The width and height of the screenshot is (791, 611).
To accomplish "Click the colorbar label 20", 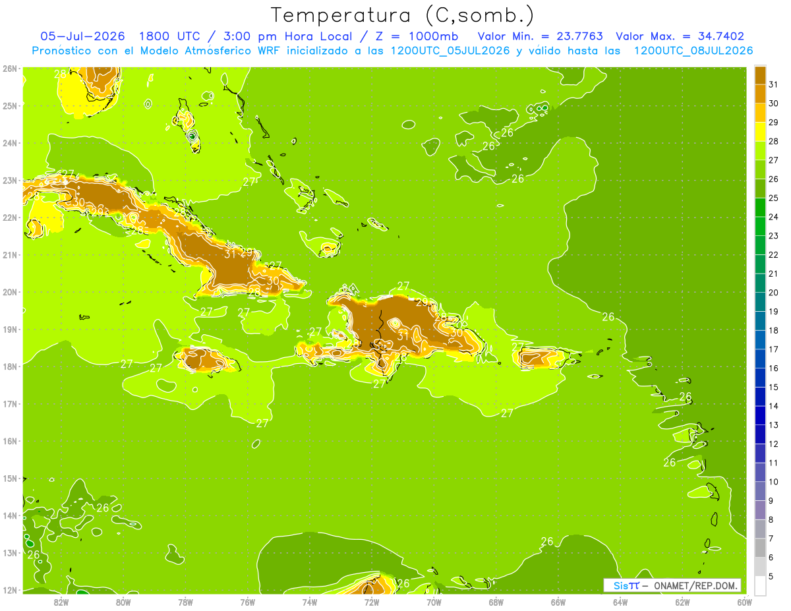I will point(774,293).
